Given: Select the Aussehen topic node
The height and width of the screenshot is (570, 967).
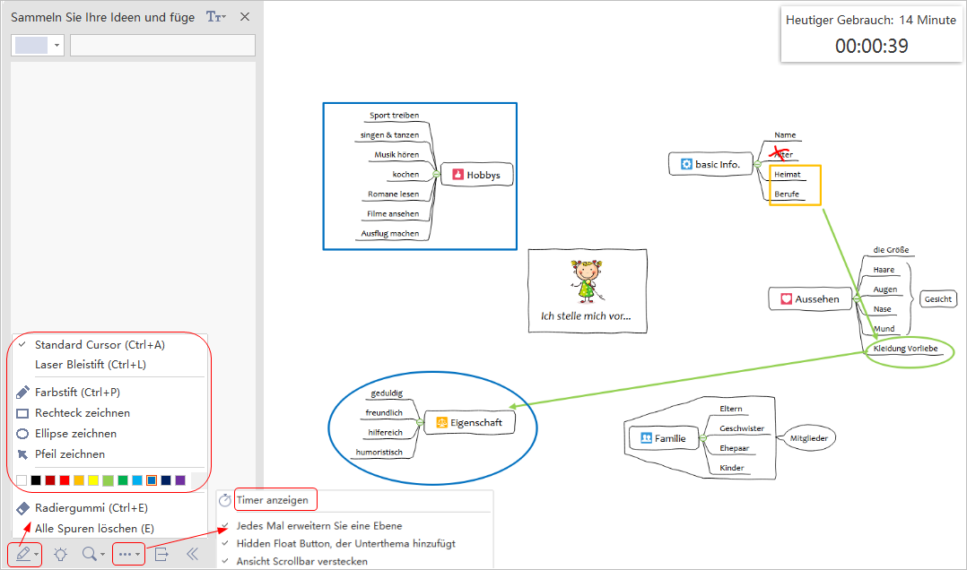Looking at the screenshot, I should (810, 298).
